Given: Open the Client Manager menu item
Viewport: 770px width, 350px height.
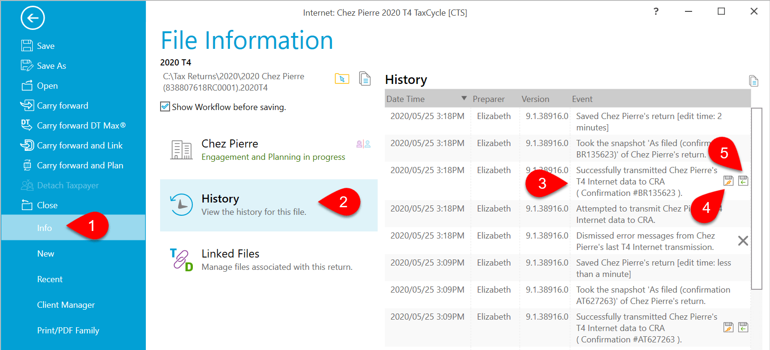Looking at the screenshot, I should tap(66, 305).
